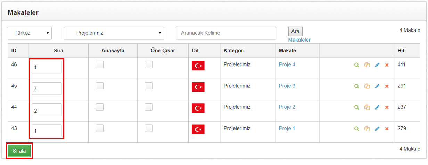Enable Öne Çıkar for article ID 45
This screenshot has height=165, width=428.
(x=149, y=86)
